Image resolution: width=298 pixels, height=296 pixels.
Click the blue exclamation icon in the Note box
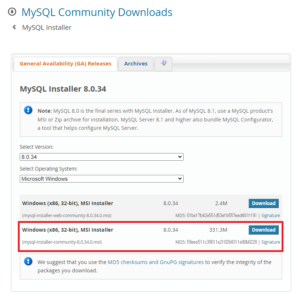(x=28, y=110)
